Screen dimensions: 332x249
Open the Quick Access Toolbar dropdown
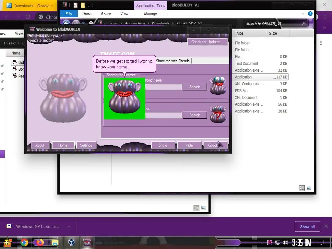coord(89,6)
